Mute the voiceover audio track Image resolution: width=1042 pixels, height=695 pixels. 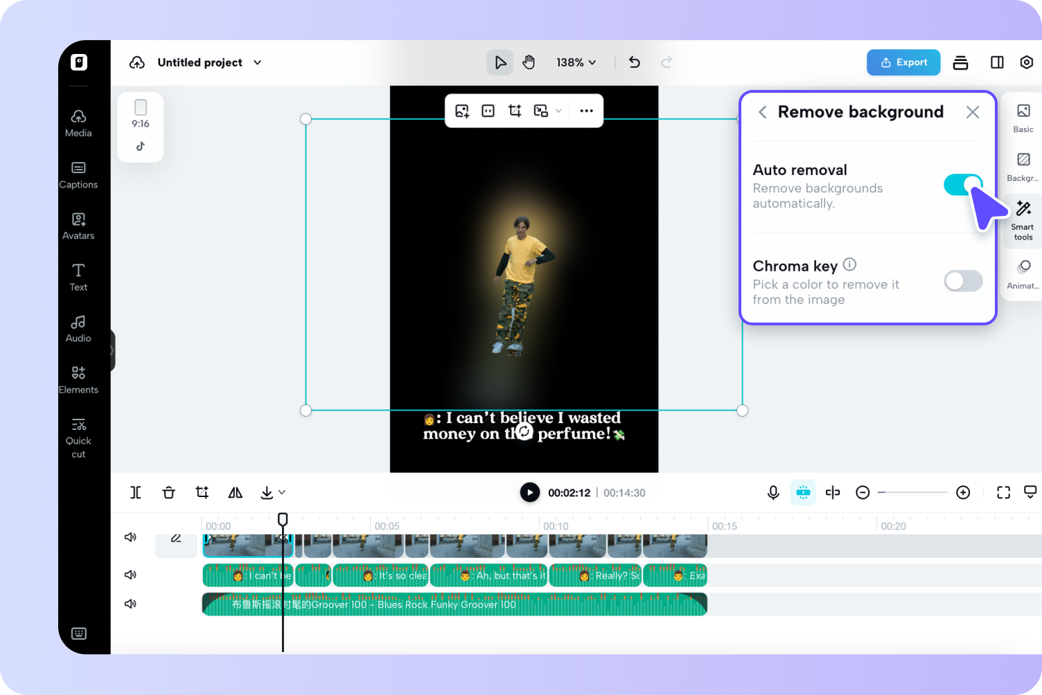click(x=130, y=575)
